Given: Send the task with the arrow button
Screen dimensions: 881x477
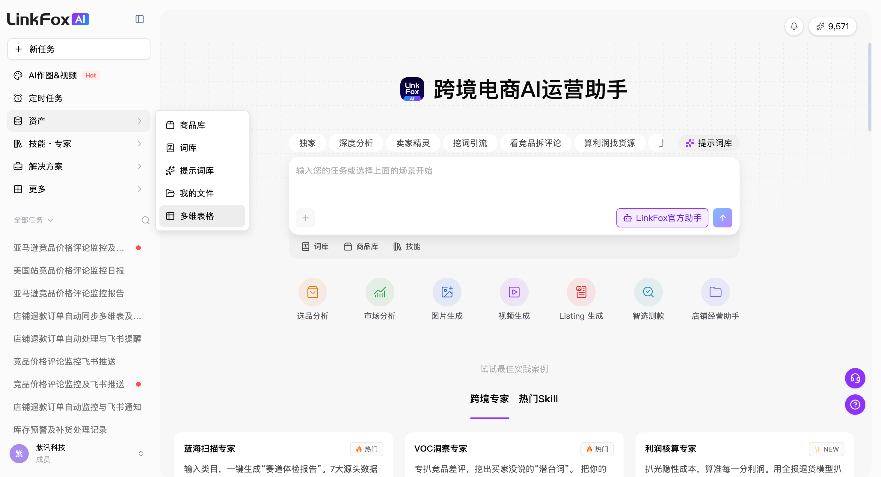Looking at the screenshot, I should pos(722,218).
